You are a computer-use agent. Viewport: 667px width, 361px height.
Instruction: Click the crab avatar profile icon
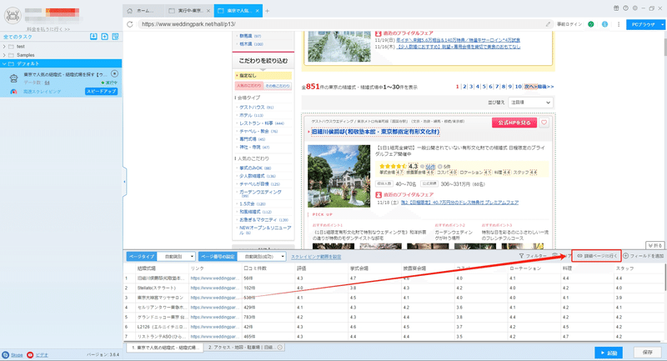pyautogui.click(x=13, y=15)
